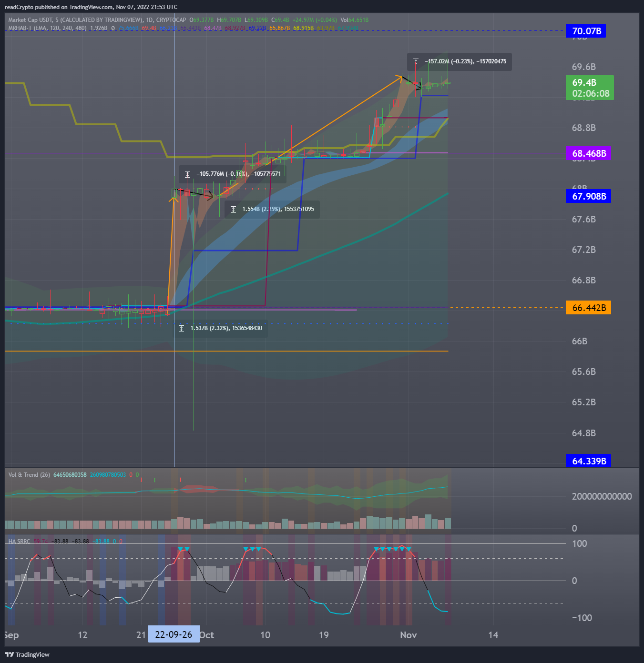The height and width of the screenshot is (663, 644).
Task: Click the 1.926B MRHAB-T value
Action: click(x=99, y=28)
